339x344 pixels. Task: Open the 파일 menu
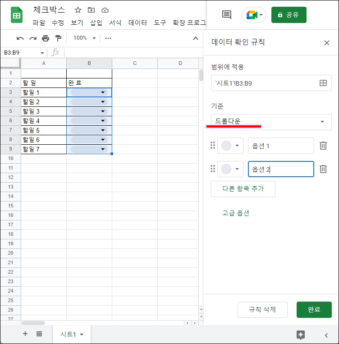point(39,23)
